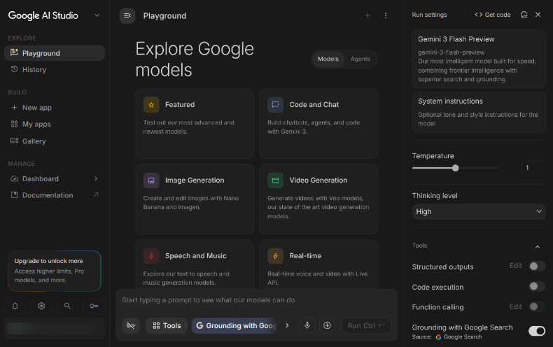The width and height of the screenshot is (553, 347).
Task: Click the Video Generation clapper icon
Action: 275,180
